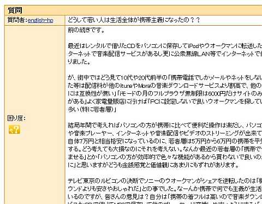Screen dimensions: 262x204
Task: Click the line 多い（特に若者層）
Action: coord(92,110)
